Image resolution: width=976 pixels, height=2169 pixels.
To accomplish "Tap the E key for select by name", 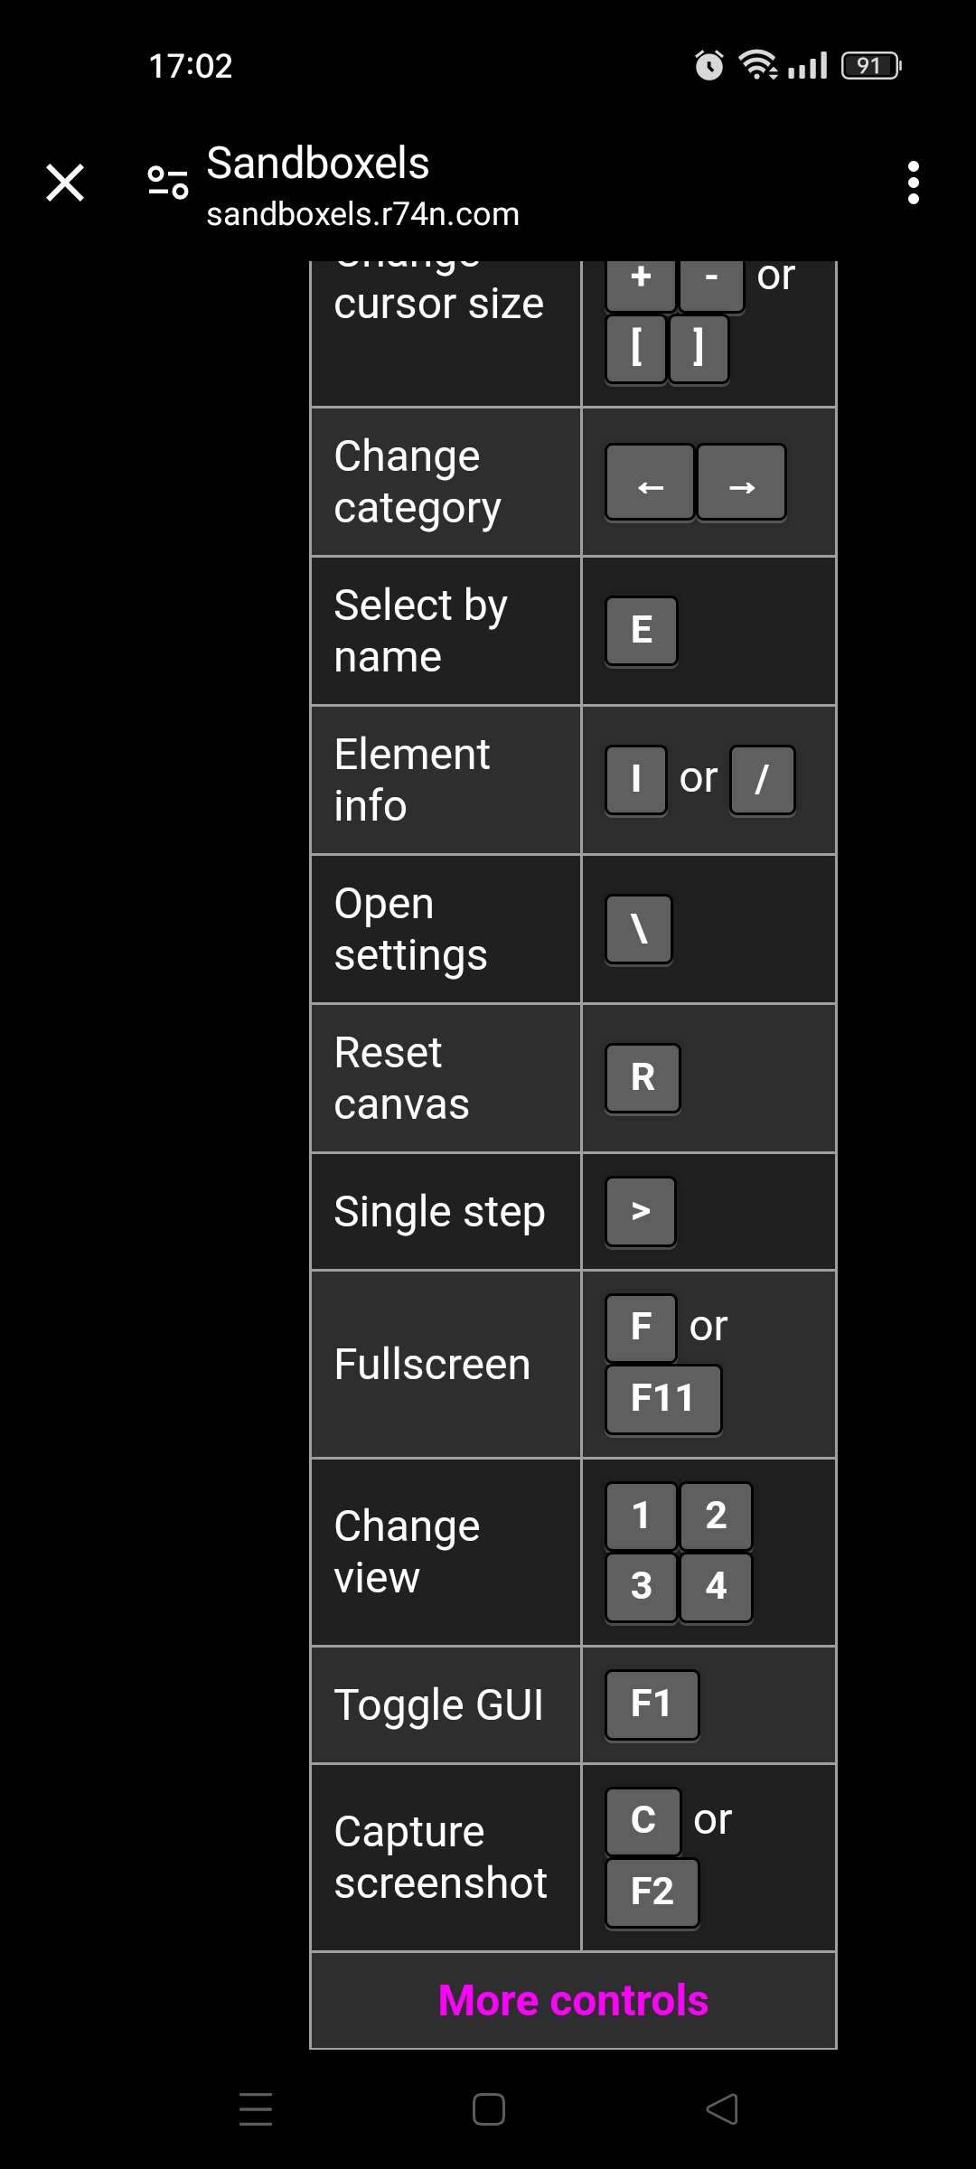I will coord(641,630).
